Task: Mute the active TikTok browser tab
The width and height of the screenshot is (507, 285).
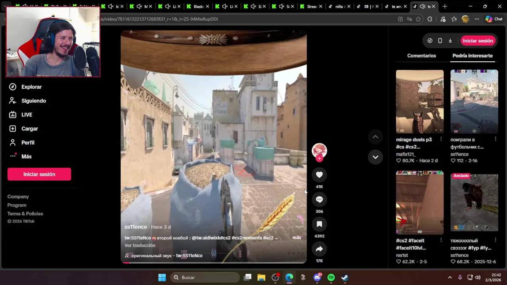Action: [x=423, y=6]
